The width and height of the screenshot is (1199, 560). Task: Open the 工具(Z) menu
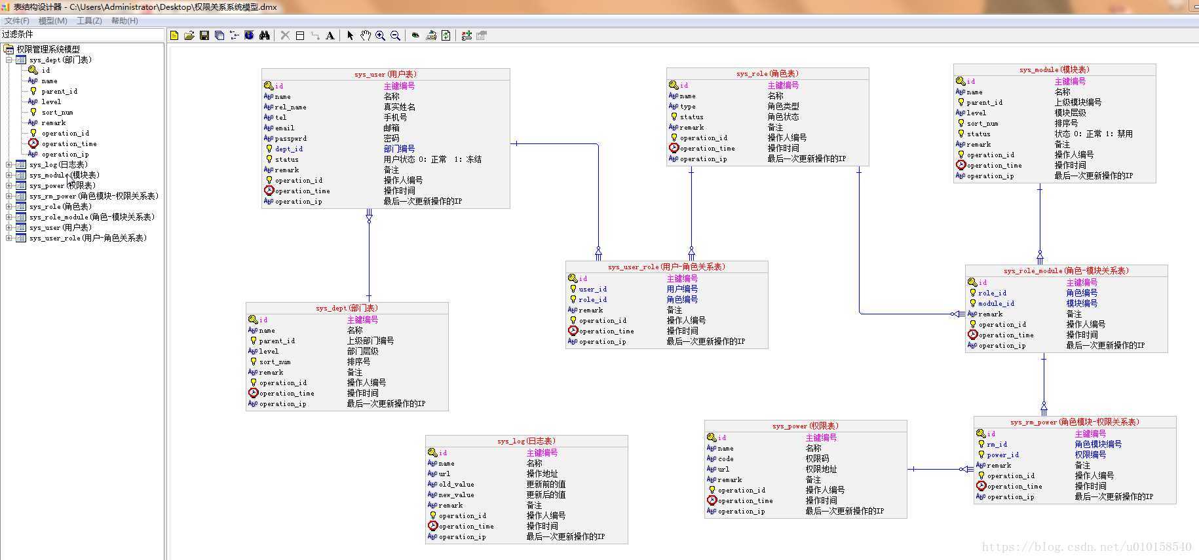pyautogui.click(x=89, y=21)
